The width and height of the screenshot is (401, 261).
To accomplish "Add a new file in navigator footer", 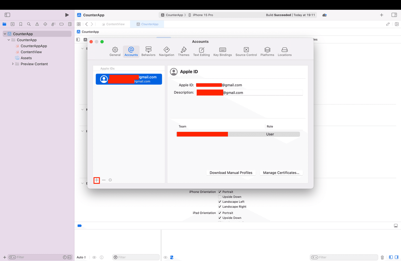I will (4, 257).
